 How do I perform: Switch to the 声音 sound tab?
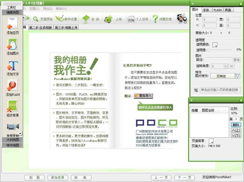click(x=228, y=10)
